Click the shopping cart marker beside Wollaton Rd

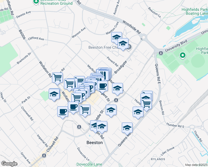click(57, 78)
